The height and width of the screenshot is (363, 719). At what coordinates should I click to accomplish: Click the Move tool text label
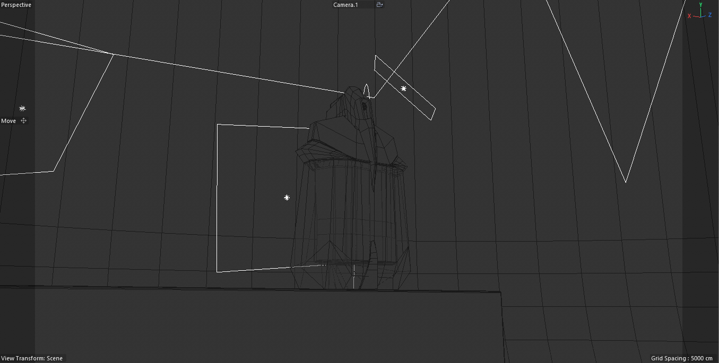click(8, 120)
